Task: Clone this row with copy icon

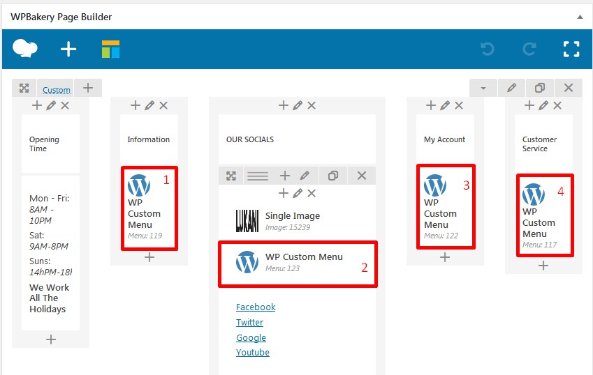Action: (x=540, y=89)
